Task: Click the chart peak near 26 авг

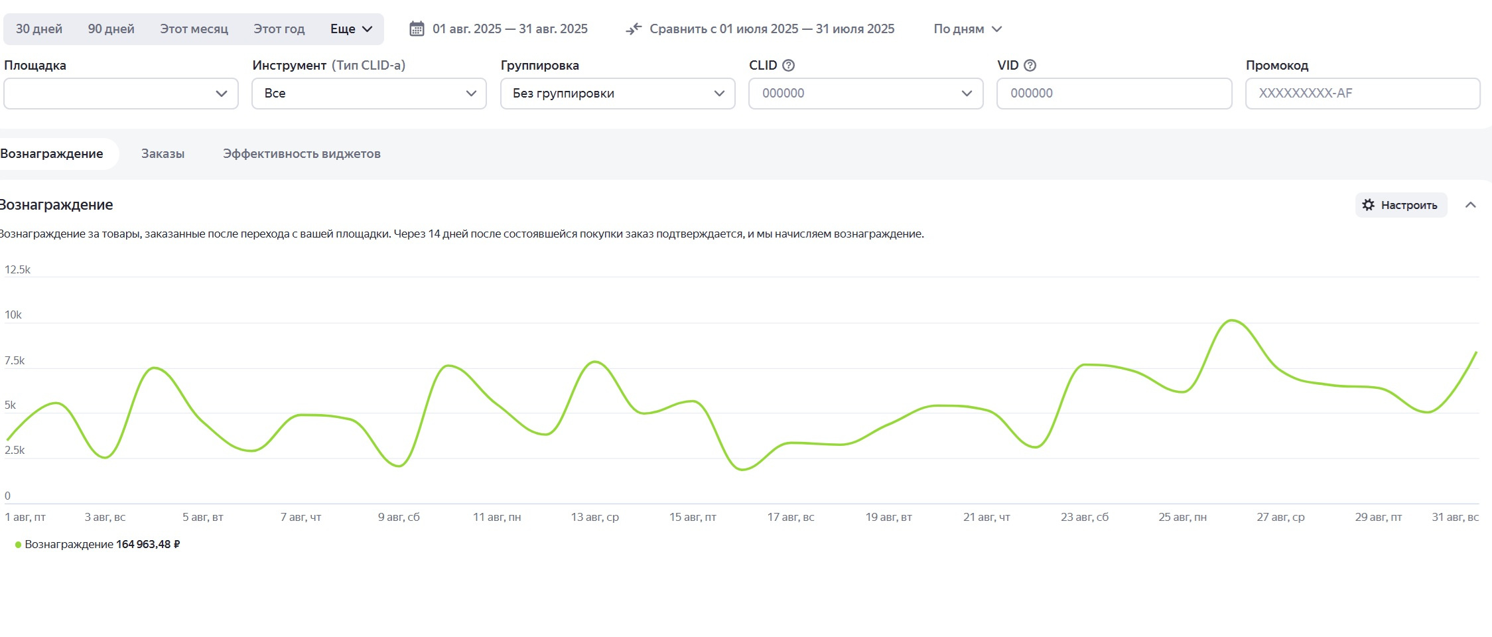Action: tap(1231, 320)
